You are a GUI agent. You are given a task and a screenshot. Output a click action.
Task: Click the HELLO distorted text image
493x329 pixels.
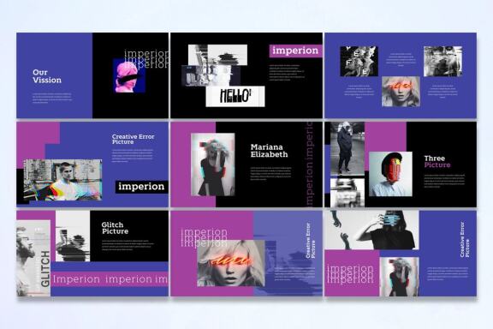[235, 96]
